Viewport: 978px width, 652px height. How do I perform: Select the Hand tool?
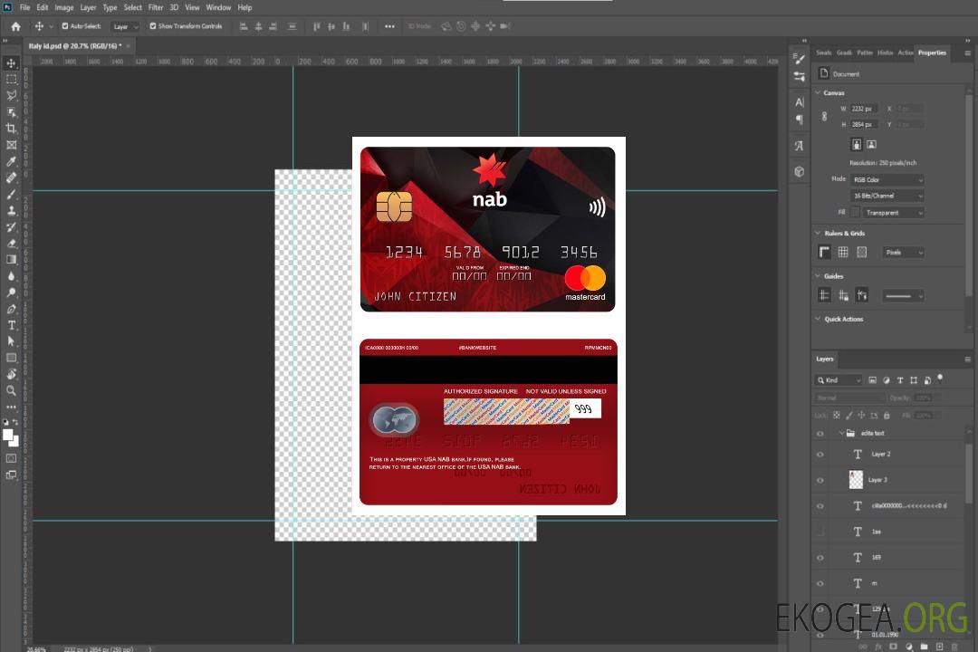point(11,374)
